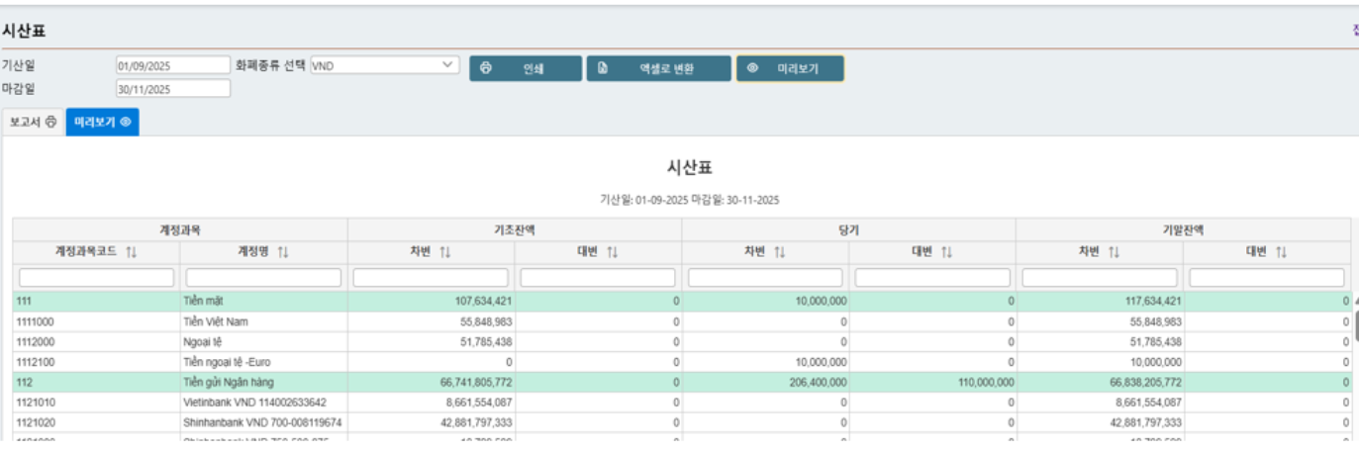The image size is (1359, 452).
Task: Sort 당기 대변 column
Action: pyautogui.click(x=946, y=253)
